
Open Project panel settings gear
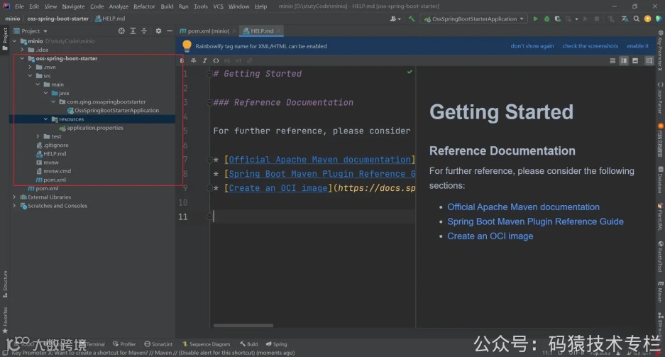[x=158, y=31]
